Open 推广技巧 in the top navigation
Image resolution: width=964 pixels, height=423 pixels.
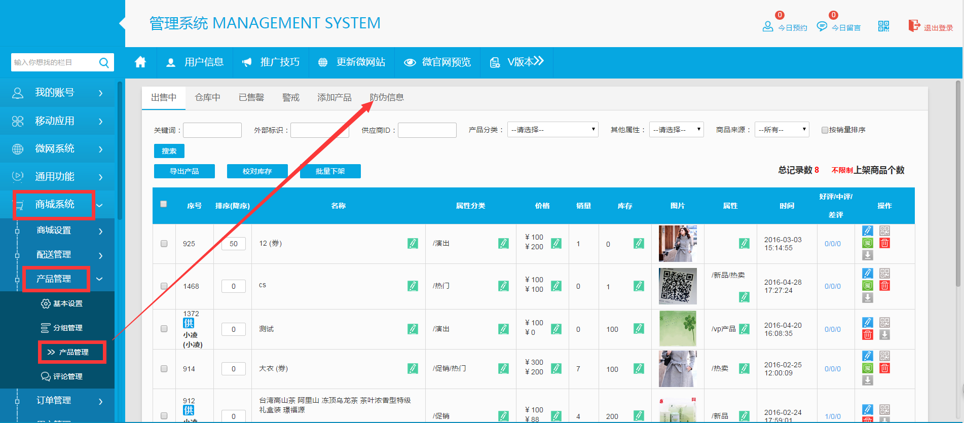[271, 62]
